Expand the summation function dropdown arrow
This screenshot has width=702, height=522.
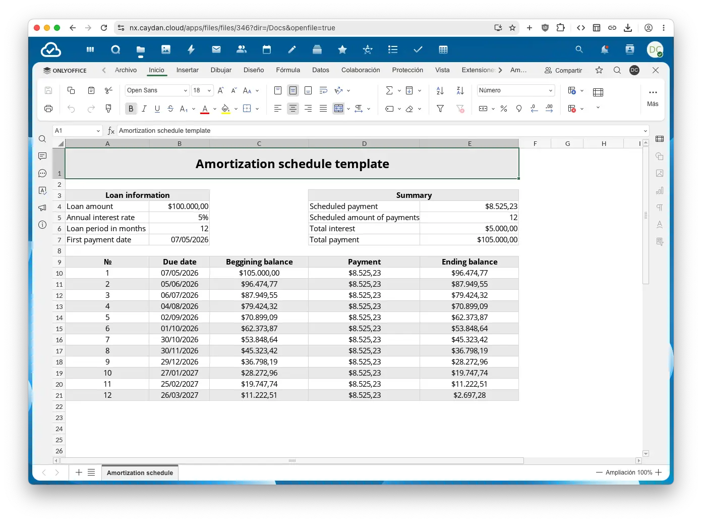(x=399, y=90)
